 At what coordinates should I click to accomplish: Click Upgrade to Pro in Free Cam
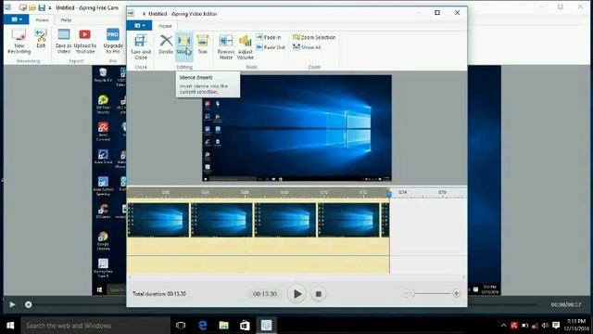(113, 41)
